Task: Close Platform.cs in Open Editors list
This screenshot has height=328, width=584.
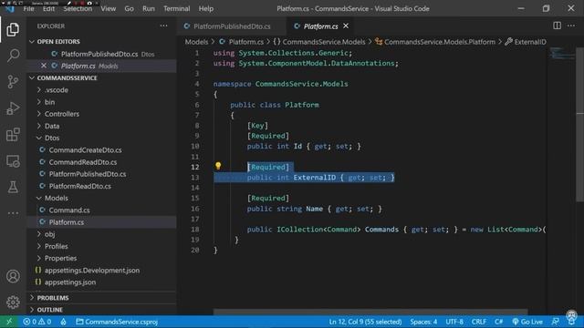Action: (44, 66)
